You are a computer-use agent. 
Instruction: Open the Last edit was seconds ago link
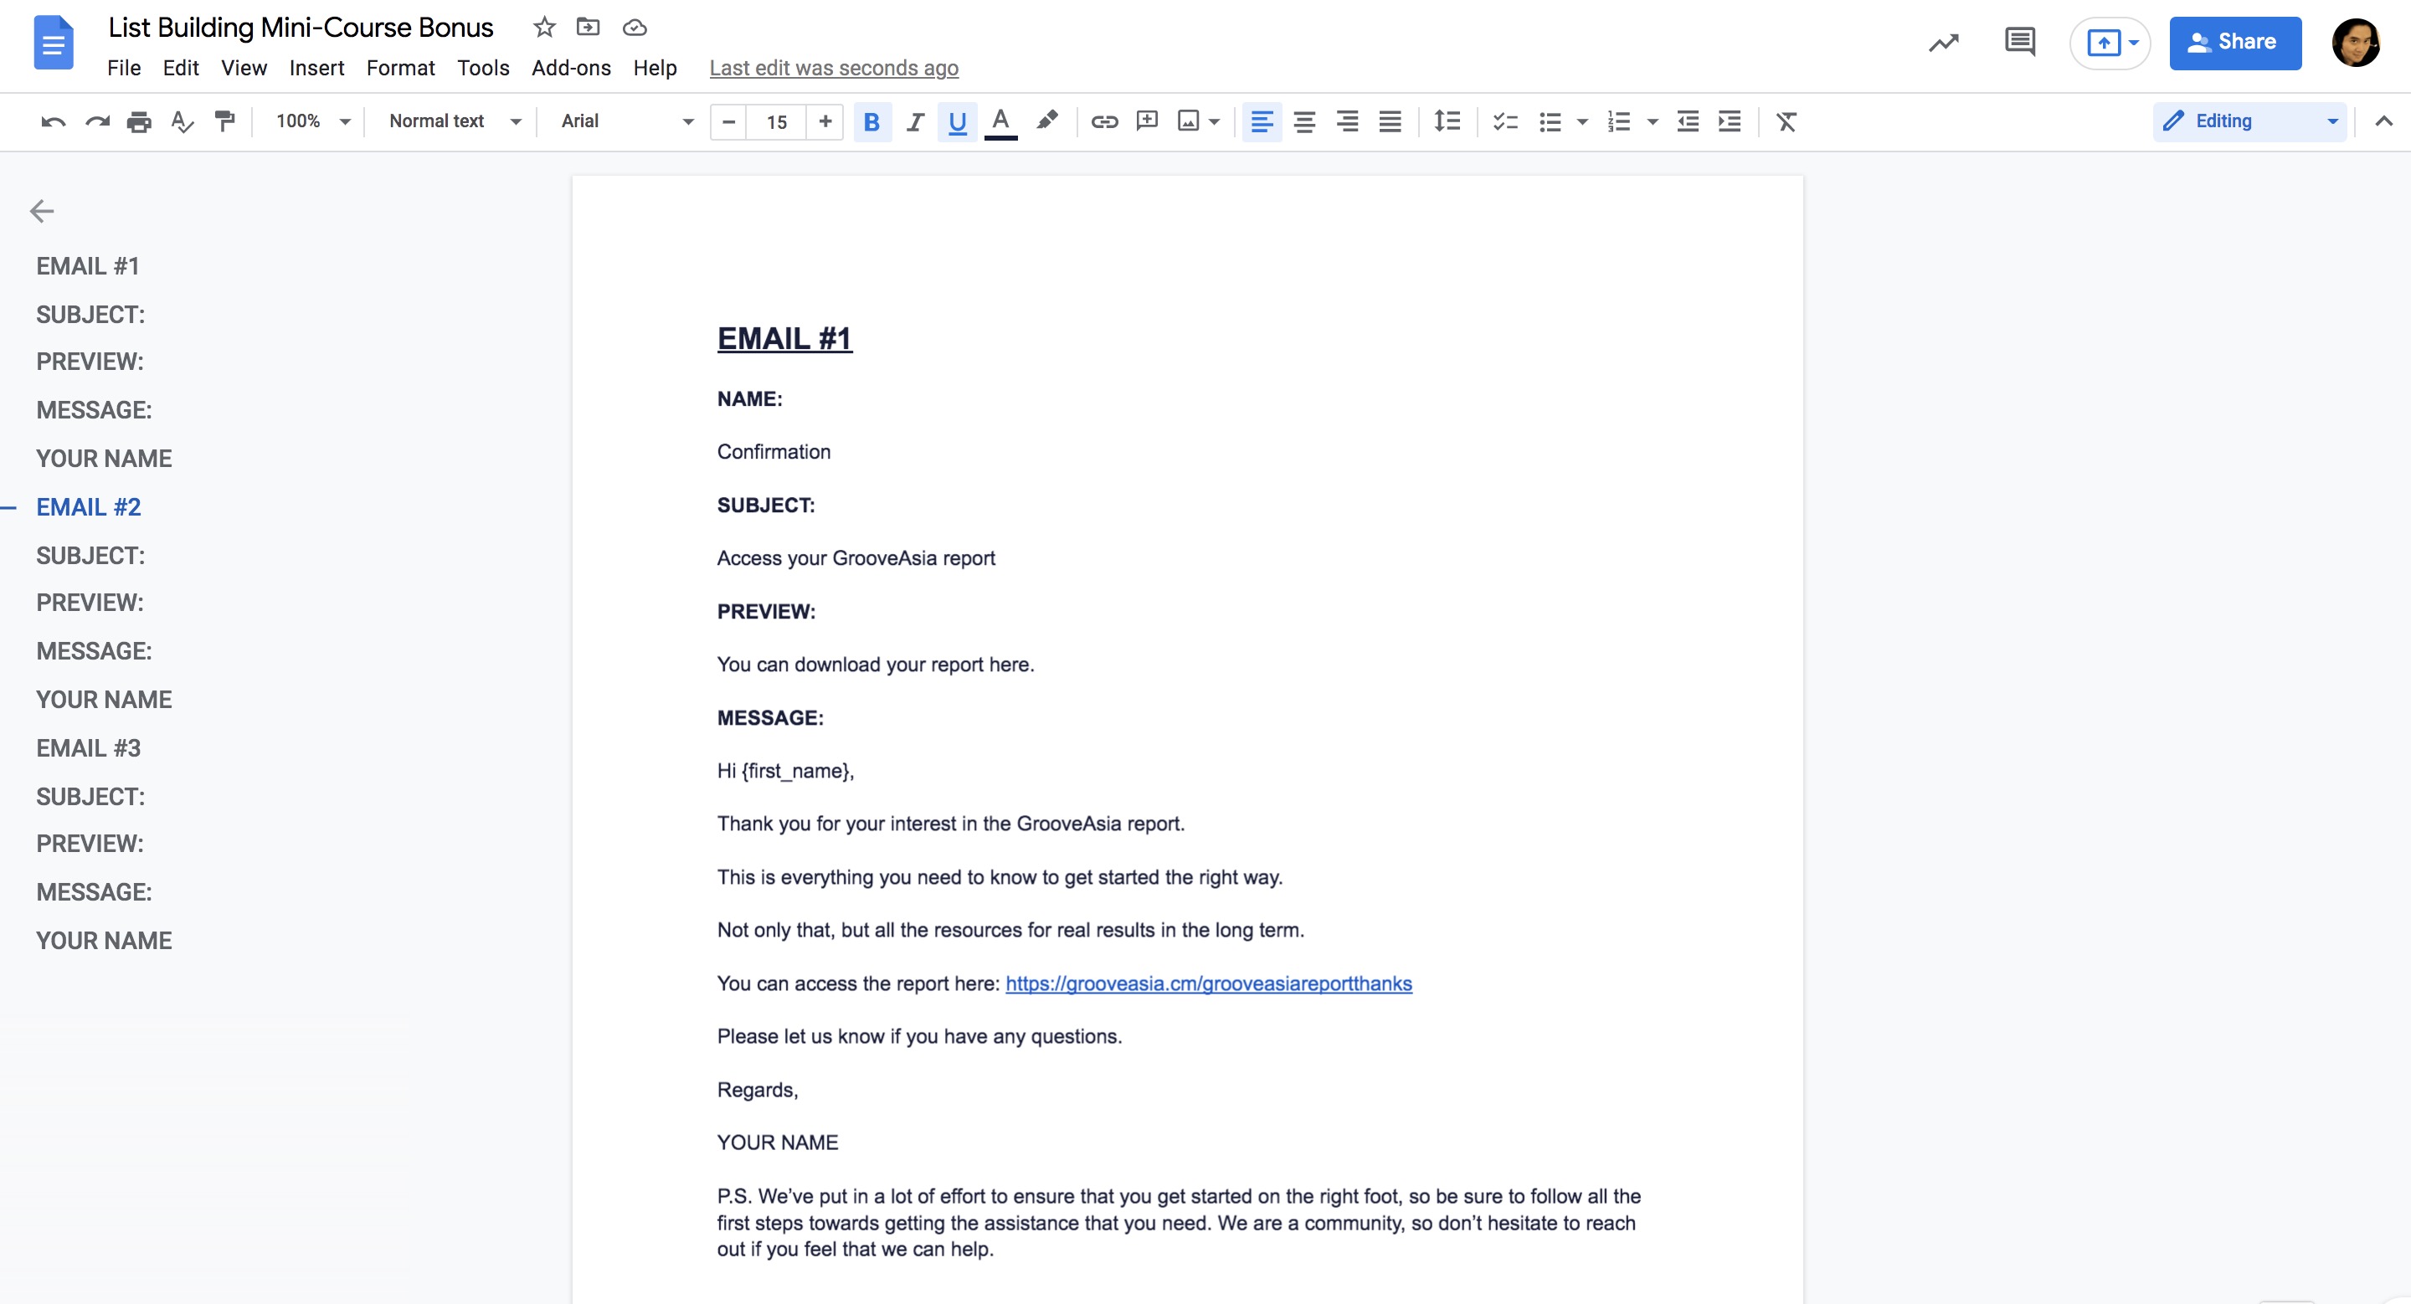click(833, 69)
